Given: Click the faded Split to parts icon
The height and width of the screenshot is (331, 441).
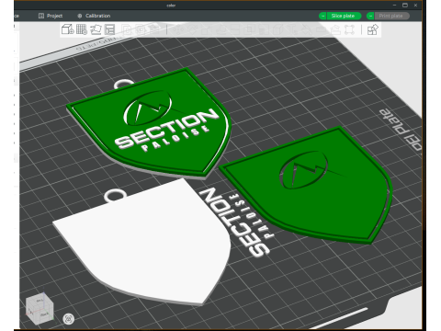Looking at the screenshot, I should coord(141,29).
